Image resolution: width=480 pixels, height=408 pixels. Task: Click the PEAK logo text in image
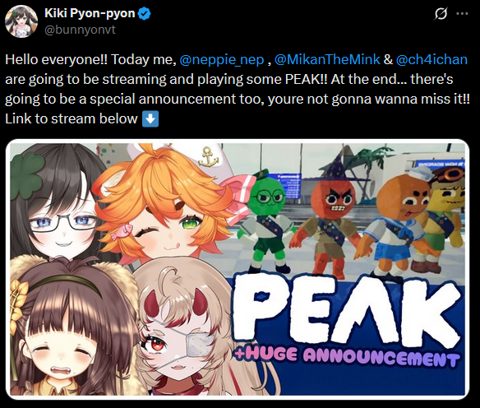347,309
